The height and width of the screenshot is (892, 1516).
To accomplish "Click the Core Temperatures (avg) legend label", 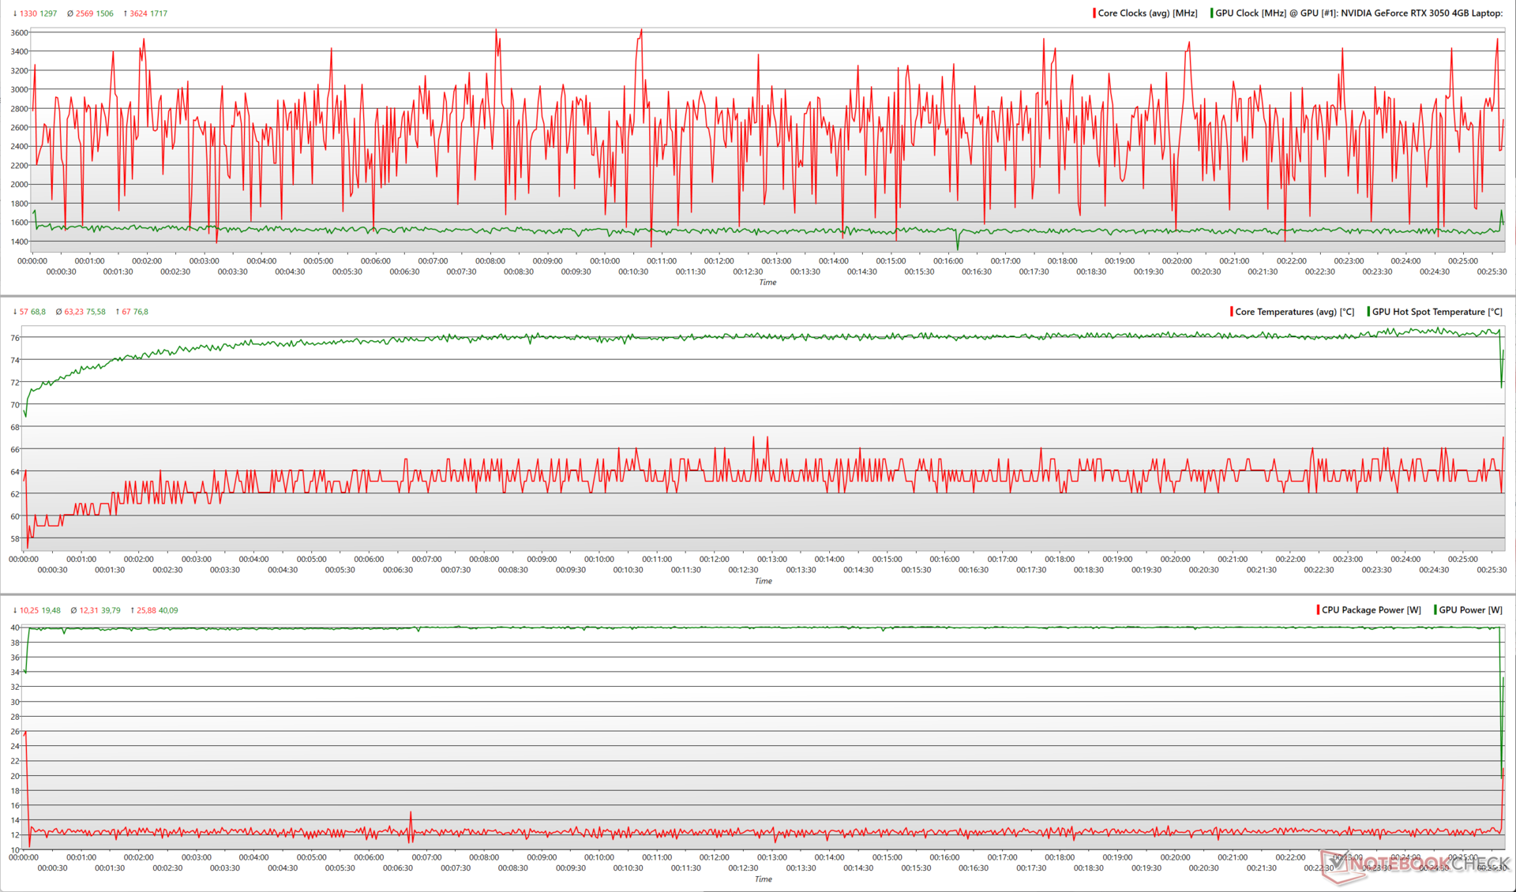I will pyautogui.click(x=1294, y=312).
